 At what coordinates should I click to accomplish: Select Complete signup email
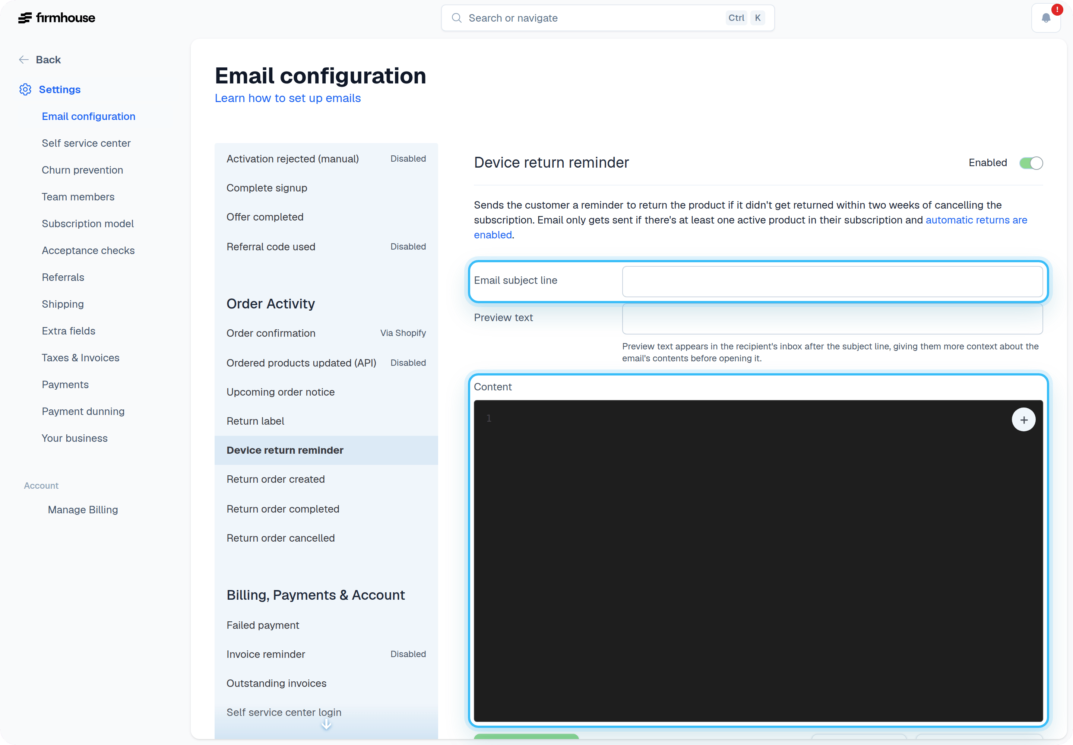[326, 188]
